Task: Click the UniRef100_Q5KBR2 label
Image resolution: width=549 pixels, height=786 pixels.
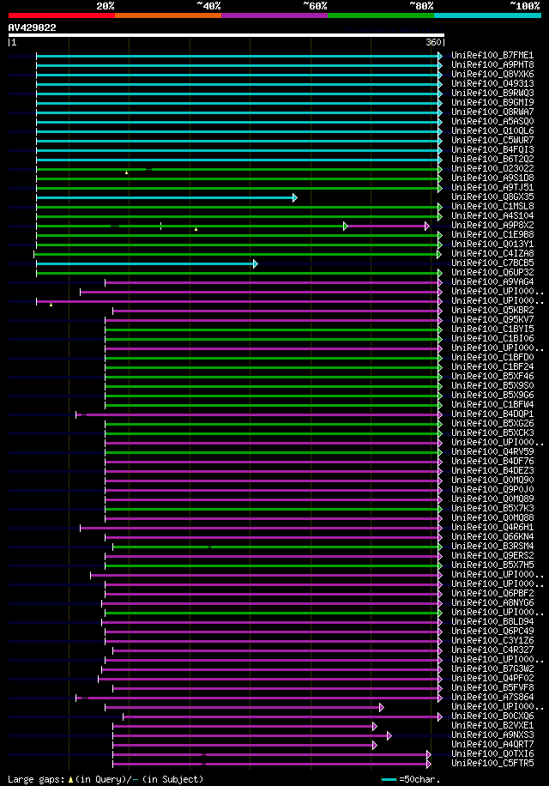Action: click(492, 311)
